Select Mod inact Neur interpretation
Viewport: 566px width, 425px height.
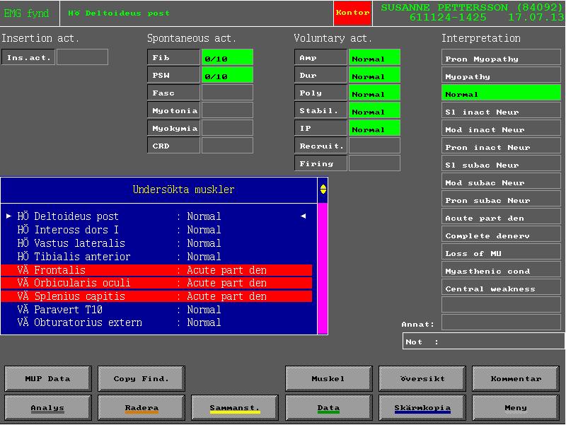pyautogui.click(x=501, y=128)
